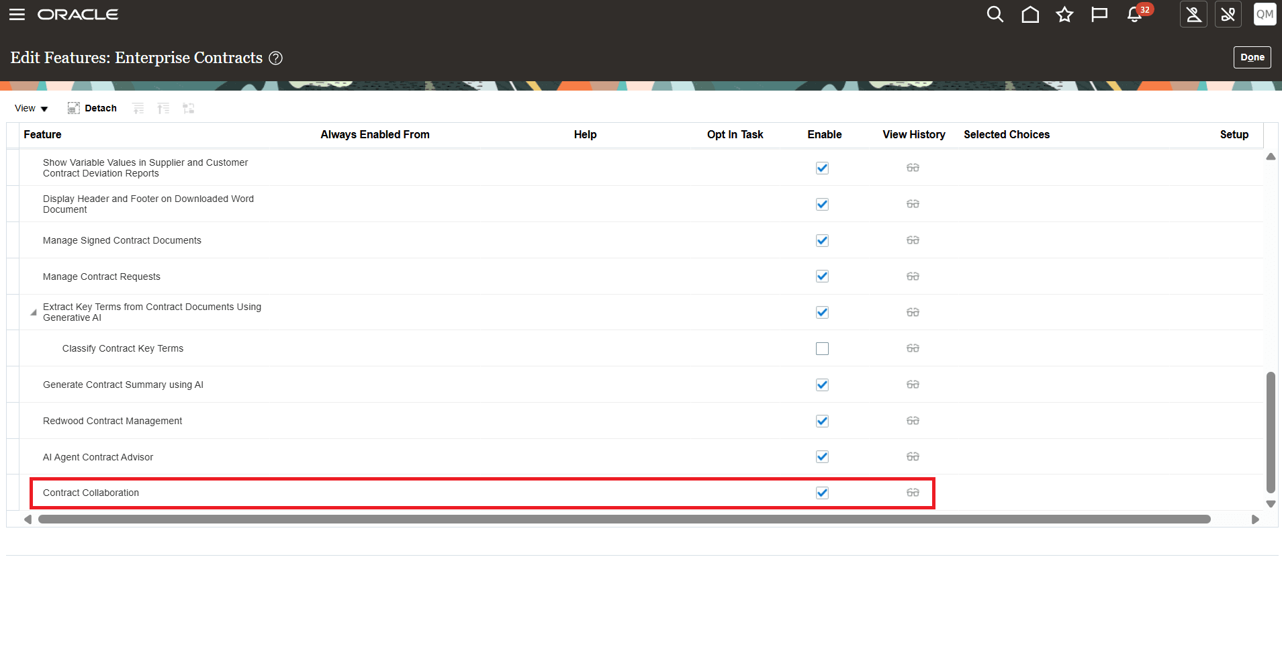Viewport: 1282px width, 651px height.
Task: Toggle Enable for Display Header and Footer row
Action: click(x=822, y=204)
